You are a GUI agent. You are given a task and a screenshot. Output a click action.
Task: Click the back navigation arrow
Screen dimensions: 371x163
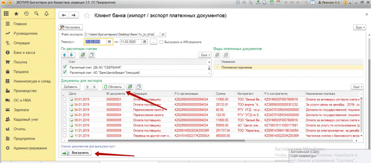coord(64,15)
